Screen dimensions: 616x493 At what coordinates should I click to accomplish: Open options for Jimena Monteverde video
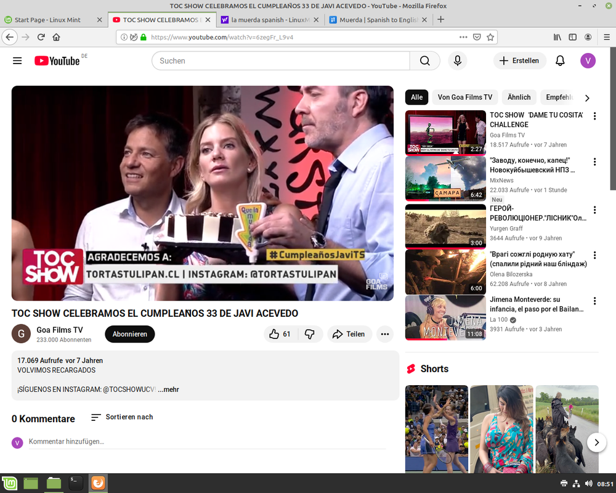coord(594,301)
